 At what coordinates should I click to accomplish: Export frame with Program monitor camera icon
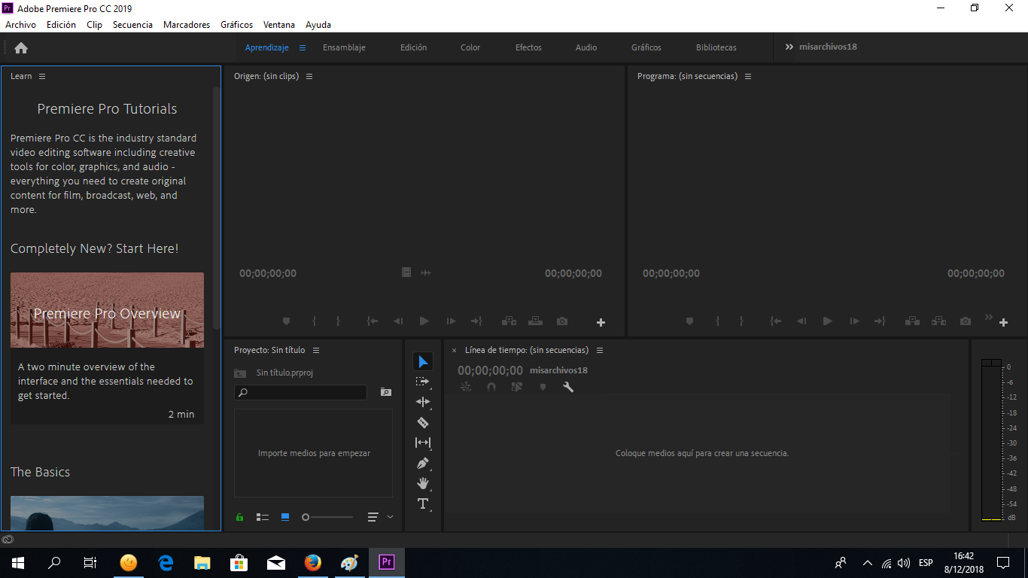(x=966, y=321)
